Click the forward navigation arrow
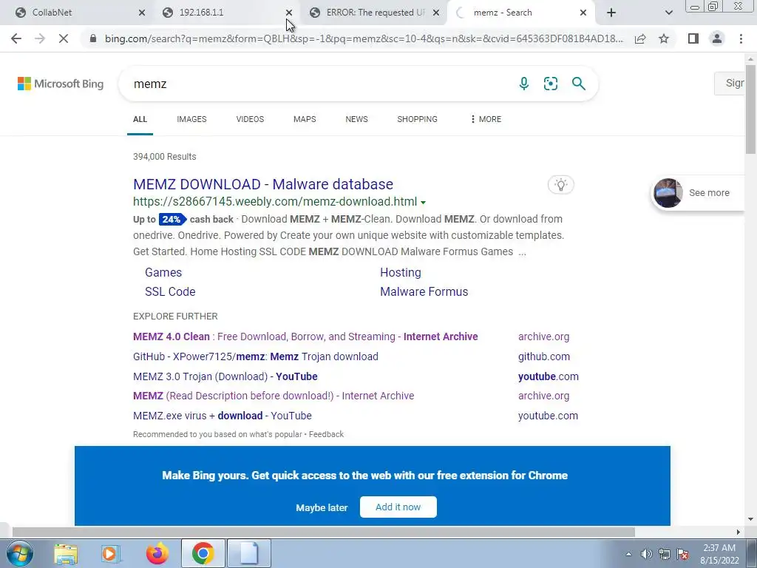Screen dimensions: 757x568 [40, 38]
